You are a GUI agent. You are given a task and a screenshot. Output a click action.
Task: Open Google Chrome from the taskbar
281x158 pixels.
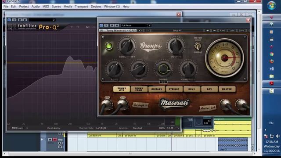tap(271, 54)
